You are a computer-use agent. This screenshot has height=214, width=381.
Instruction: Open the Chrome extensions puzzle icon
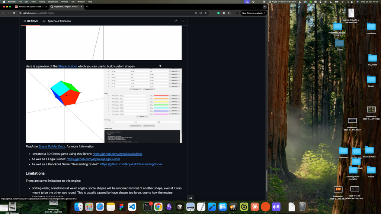(x=229, y=13)
